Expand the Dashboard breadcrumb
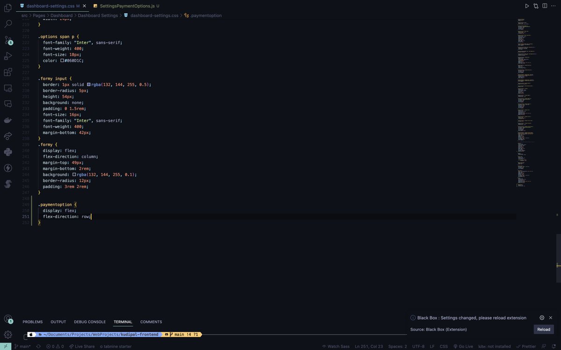The width and height of the screenshot is (561, 350). 61,15
